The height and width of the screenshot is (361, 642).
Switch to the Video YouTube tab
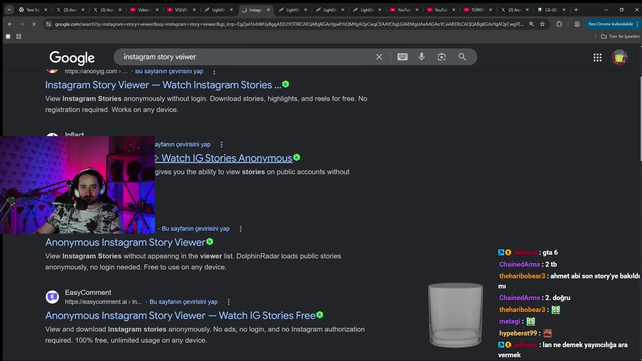(143, 10)
